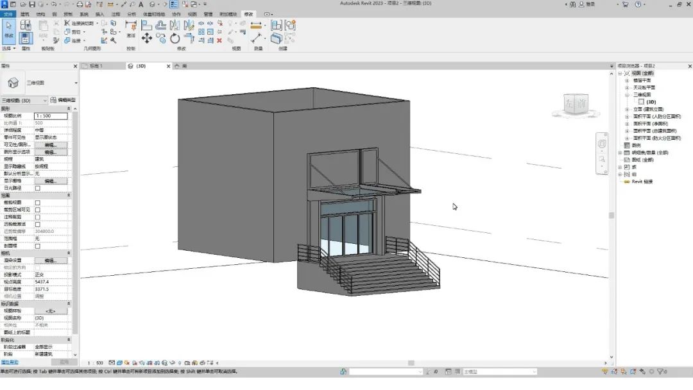The height and width of the screenshot is (390, 693).
Task: Click the 编辑类型 edit type button
Action: click(x=63, y=100)
